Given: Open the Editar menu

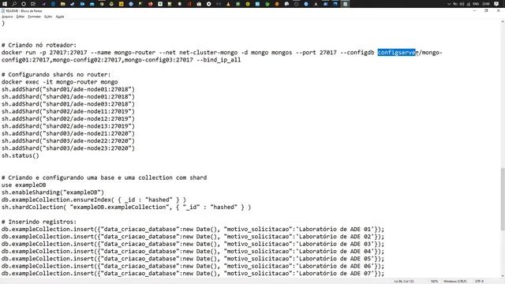Looking at the screenshot, I should (x=21, y=17).
